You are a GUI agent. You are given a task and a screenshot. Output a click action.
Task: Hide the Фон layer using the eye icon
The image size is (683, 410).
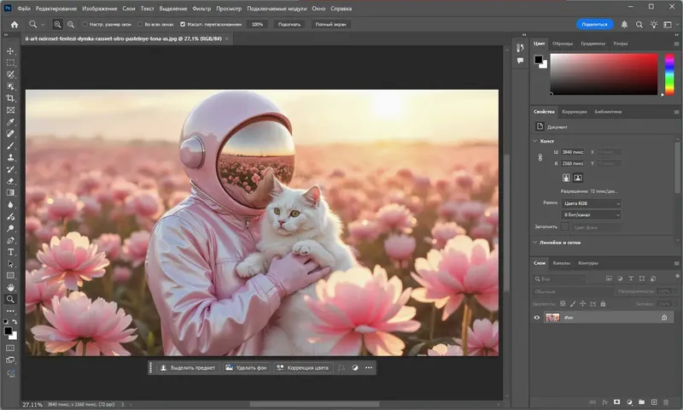537,317
